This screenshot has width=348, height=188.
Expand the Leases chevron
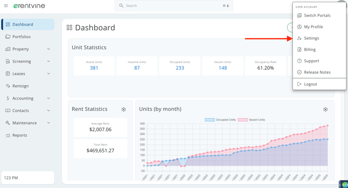click(49, 73)
